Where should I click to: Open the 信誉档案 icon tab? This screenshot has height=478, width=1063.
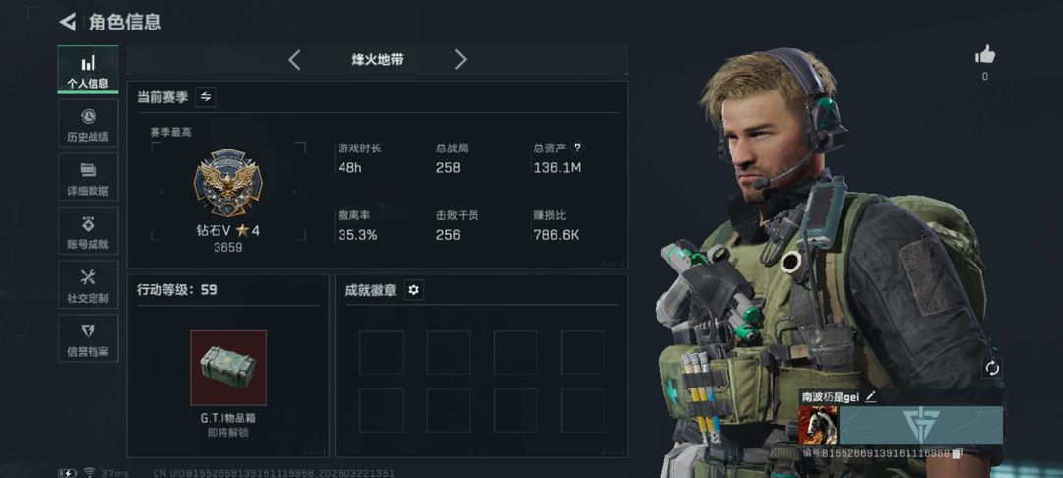point(89,338)
